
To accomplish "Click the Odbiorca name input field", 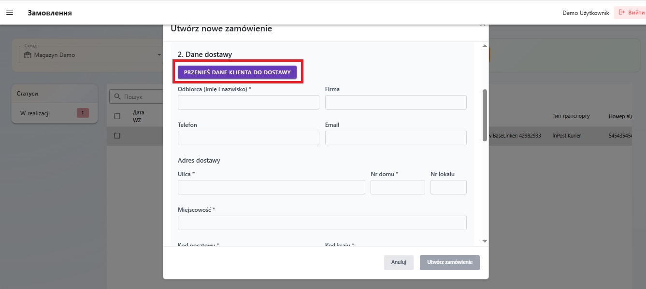I will [x=248, y=102].
